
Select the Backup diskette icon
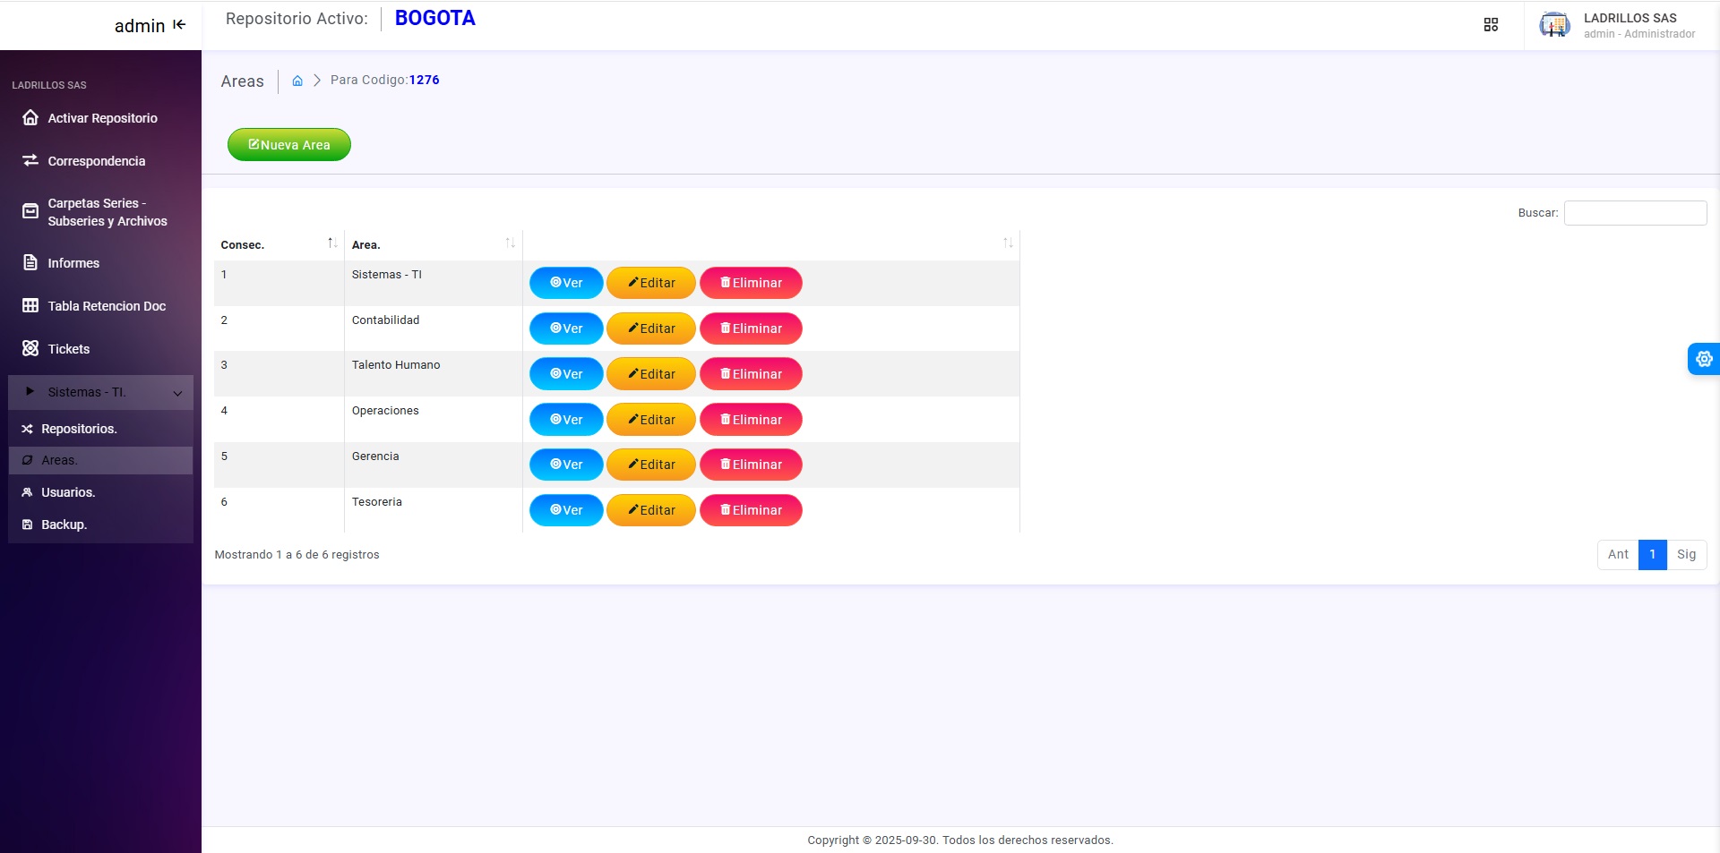pyautogui.click(x=27, y=524)
